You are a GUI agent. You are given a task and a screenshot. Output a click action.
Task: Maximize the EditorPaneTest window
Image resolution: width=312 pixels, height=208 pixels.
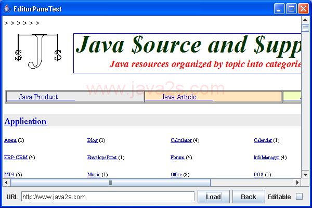pyautogui.click(x=291, y=9)
